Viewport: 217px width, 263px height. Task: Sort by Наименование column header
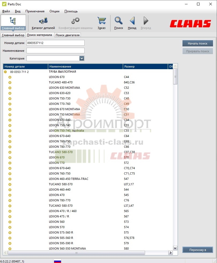[x=85, y=66]
